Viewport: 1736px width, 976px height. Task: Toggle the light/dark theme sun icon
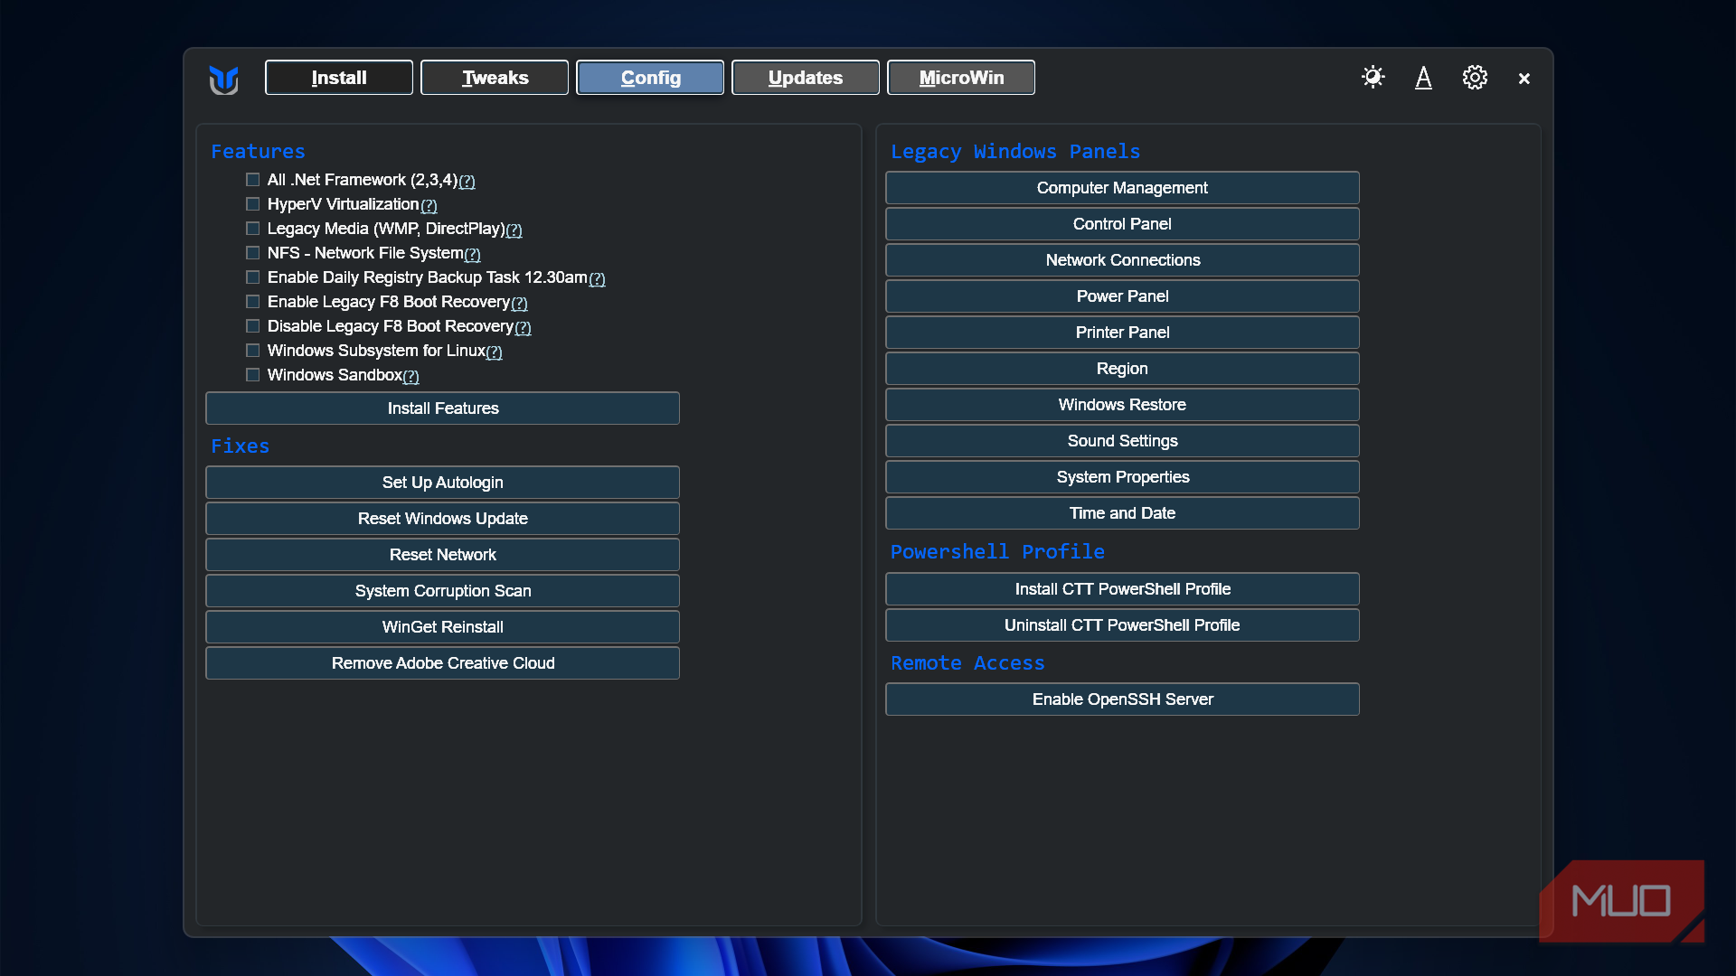coord(1373,78)
